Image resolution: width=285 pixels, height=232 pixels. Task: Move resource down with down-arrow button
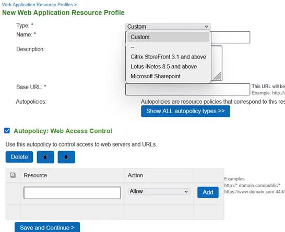click(x=66, y=157)
